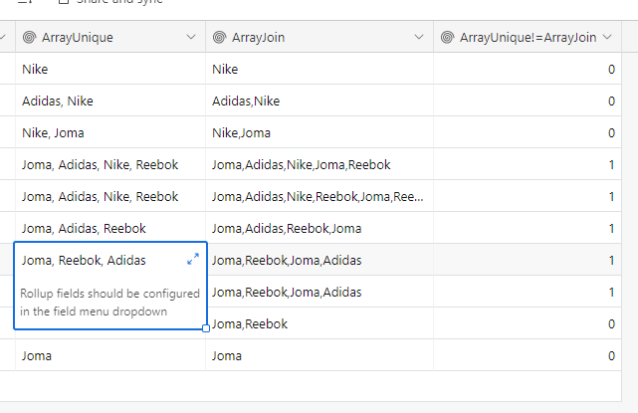Click the ArrayJoin cell "Joma,Adidas,Nike,Joma,Reebok"

coord(319,164)
